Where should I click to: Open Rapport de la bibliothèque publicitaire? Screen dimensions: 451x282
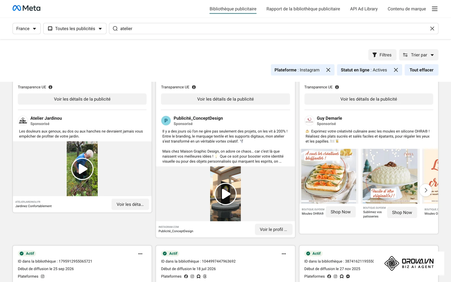303,9
